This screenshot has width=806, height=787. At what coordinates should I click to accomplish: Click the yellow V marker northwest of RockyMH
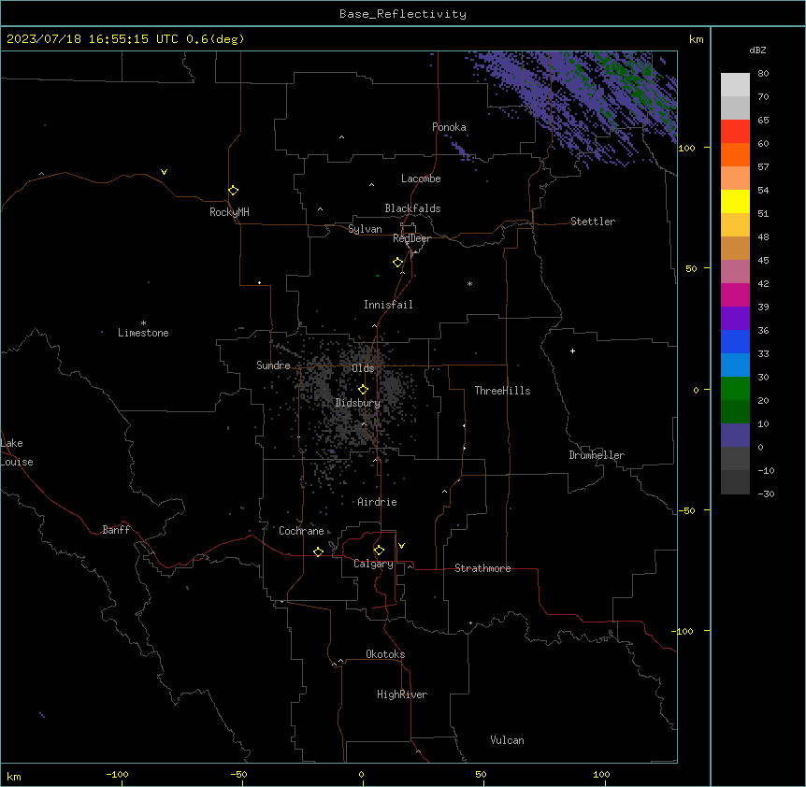click(164, 172)
